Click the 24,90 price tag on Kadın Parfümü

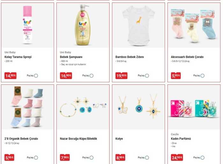pyautogui.click(x=177, y=157)
